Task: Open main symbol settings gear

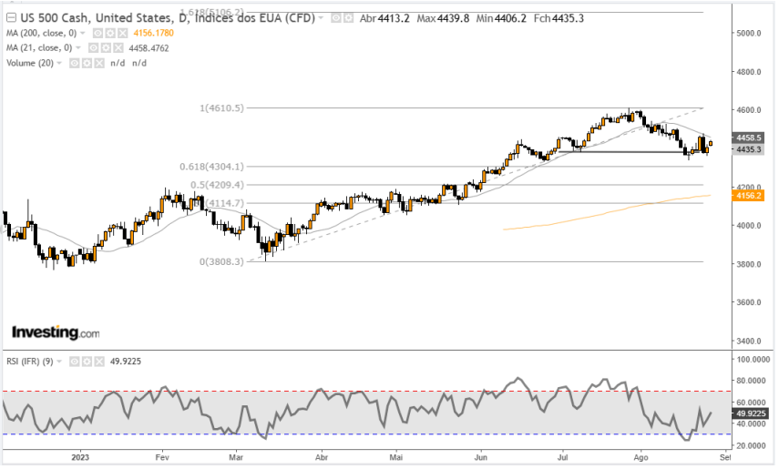Action: tap(349, 18)
